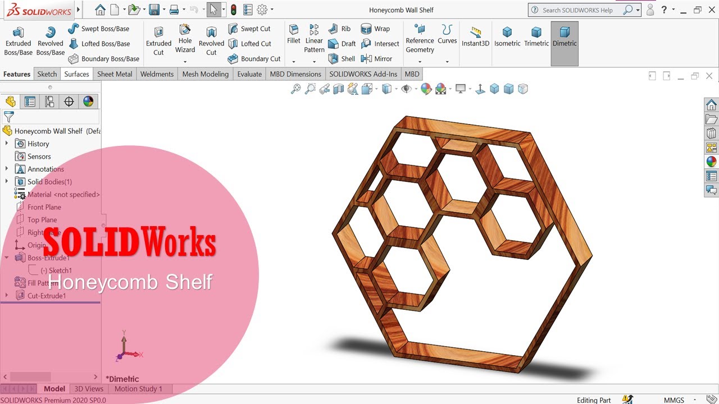Open the SOLIDWORKS Resources task pane icon
Viewport: 719px width, 404px height.
point(711,105)
